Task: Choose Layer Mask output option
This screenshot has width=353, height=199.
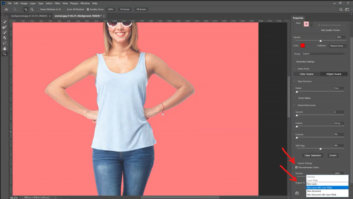Action: coord(327,180)
